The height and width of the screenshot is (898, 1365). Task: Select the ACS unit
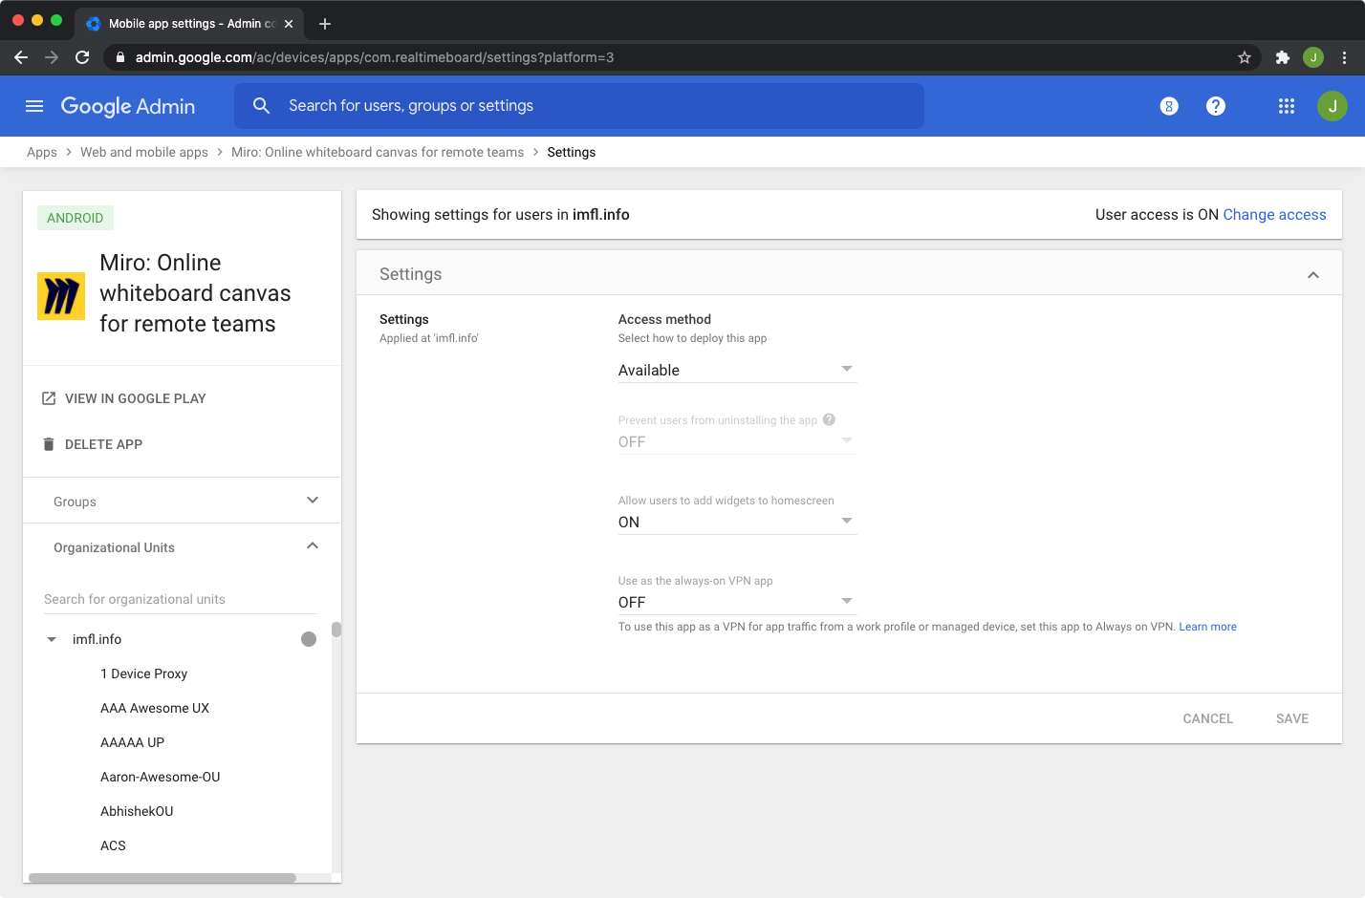113,845
